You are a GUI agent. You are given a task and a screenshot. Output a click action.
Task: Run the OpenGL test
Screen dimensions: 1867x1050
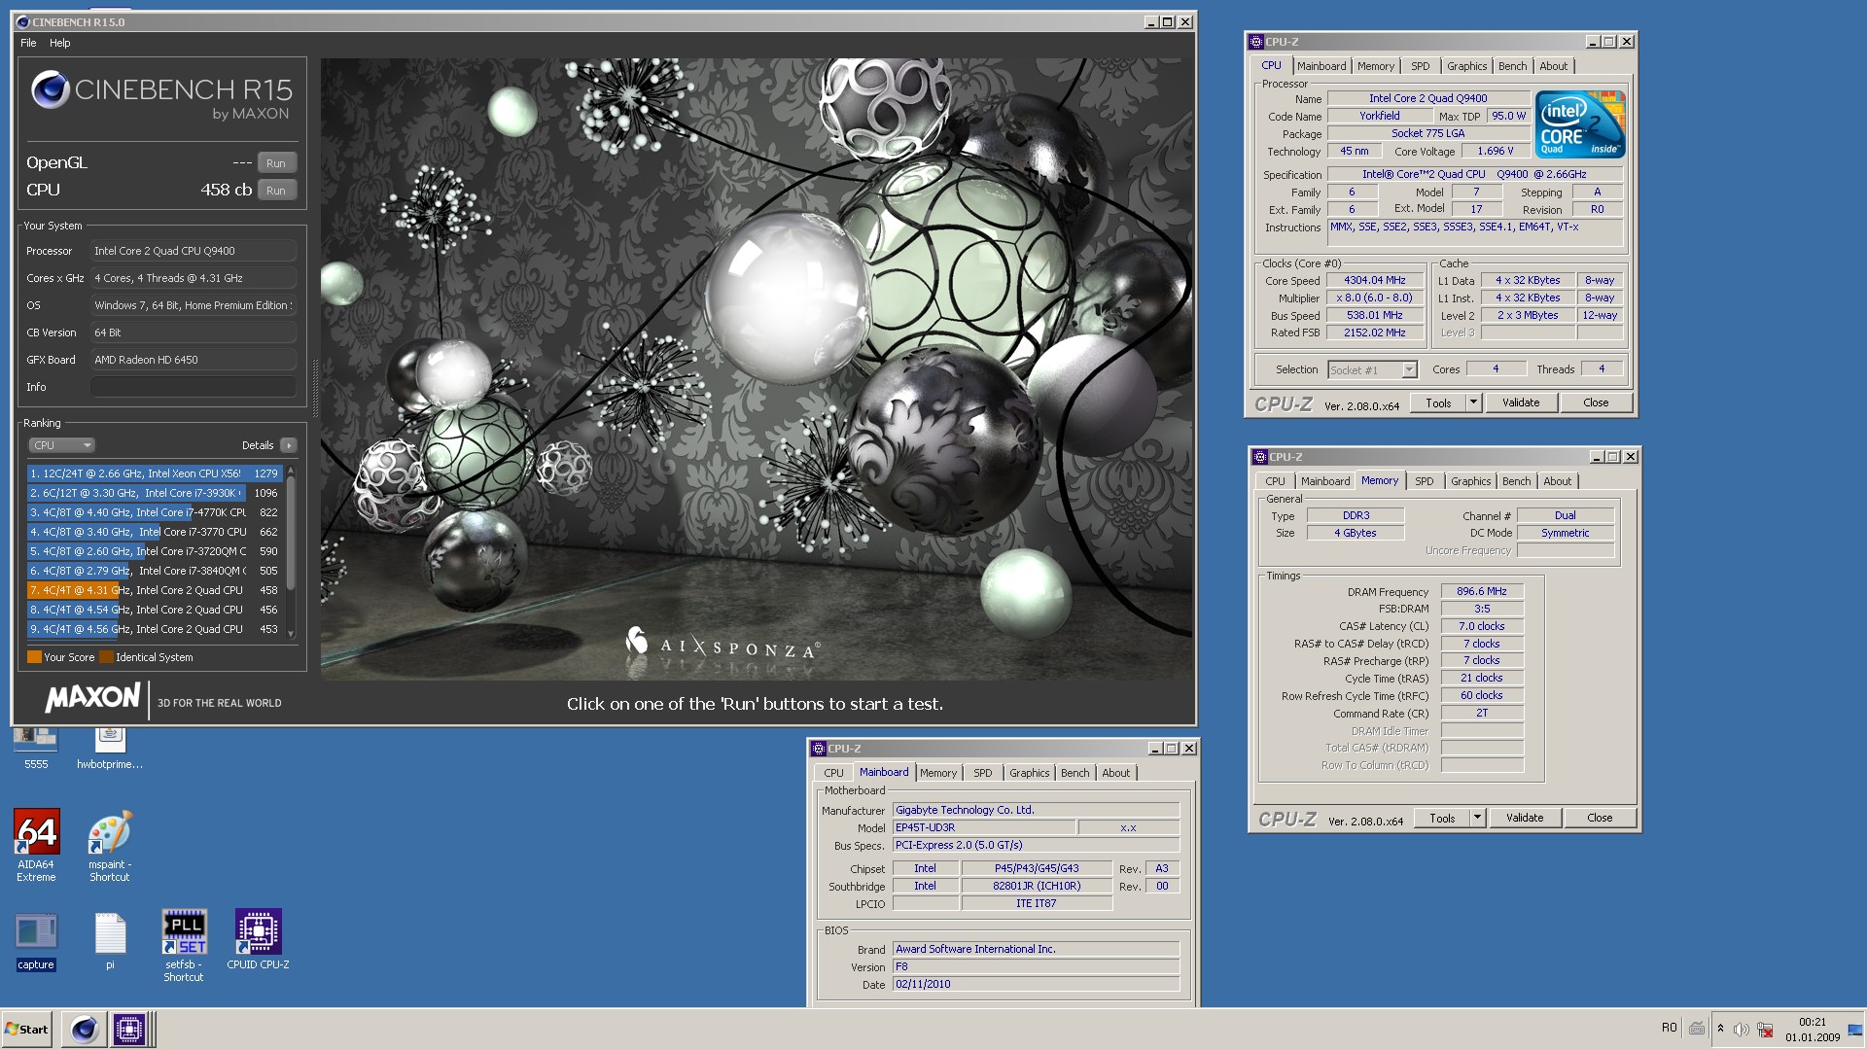pyautogui.click(x=276, y=163)
